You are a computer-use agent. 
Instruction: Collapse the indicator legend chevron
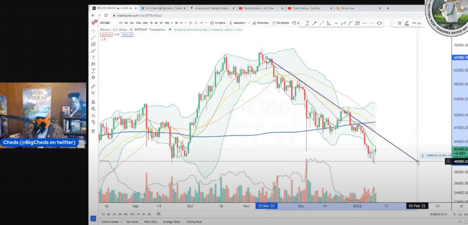coord(105,40)
